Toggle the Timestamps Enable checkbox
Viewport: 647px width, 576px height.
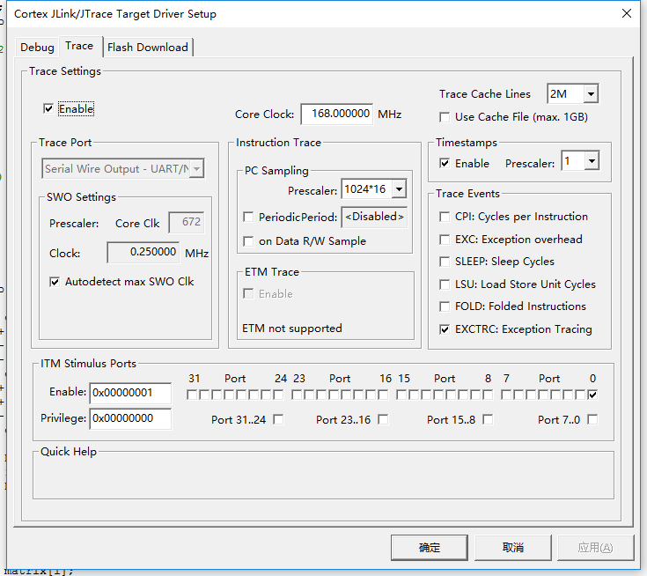445,163
